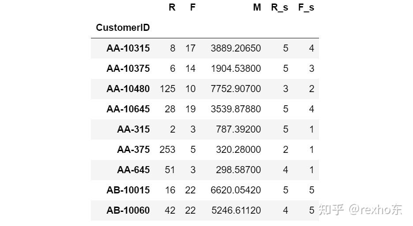Viewport: 413px width, 226px height.
Task: Select row AA-315
Action: click(x=133, y=129)
